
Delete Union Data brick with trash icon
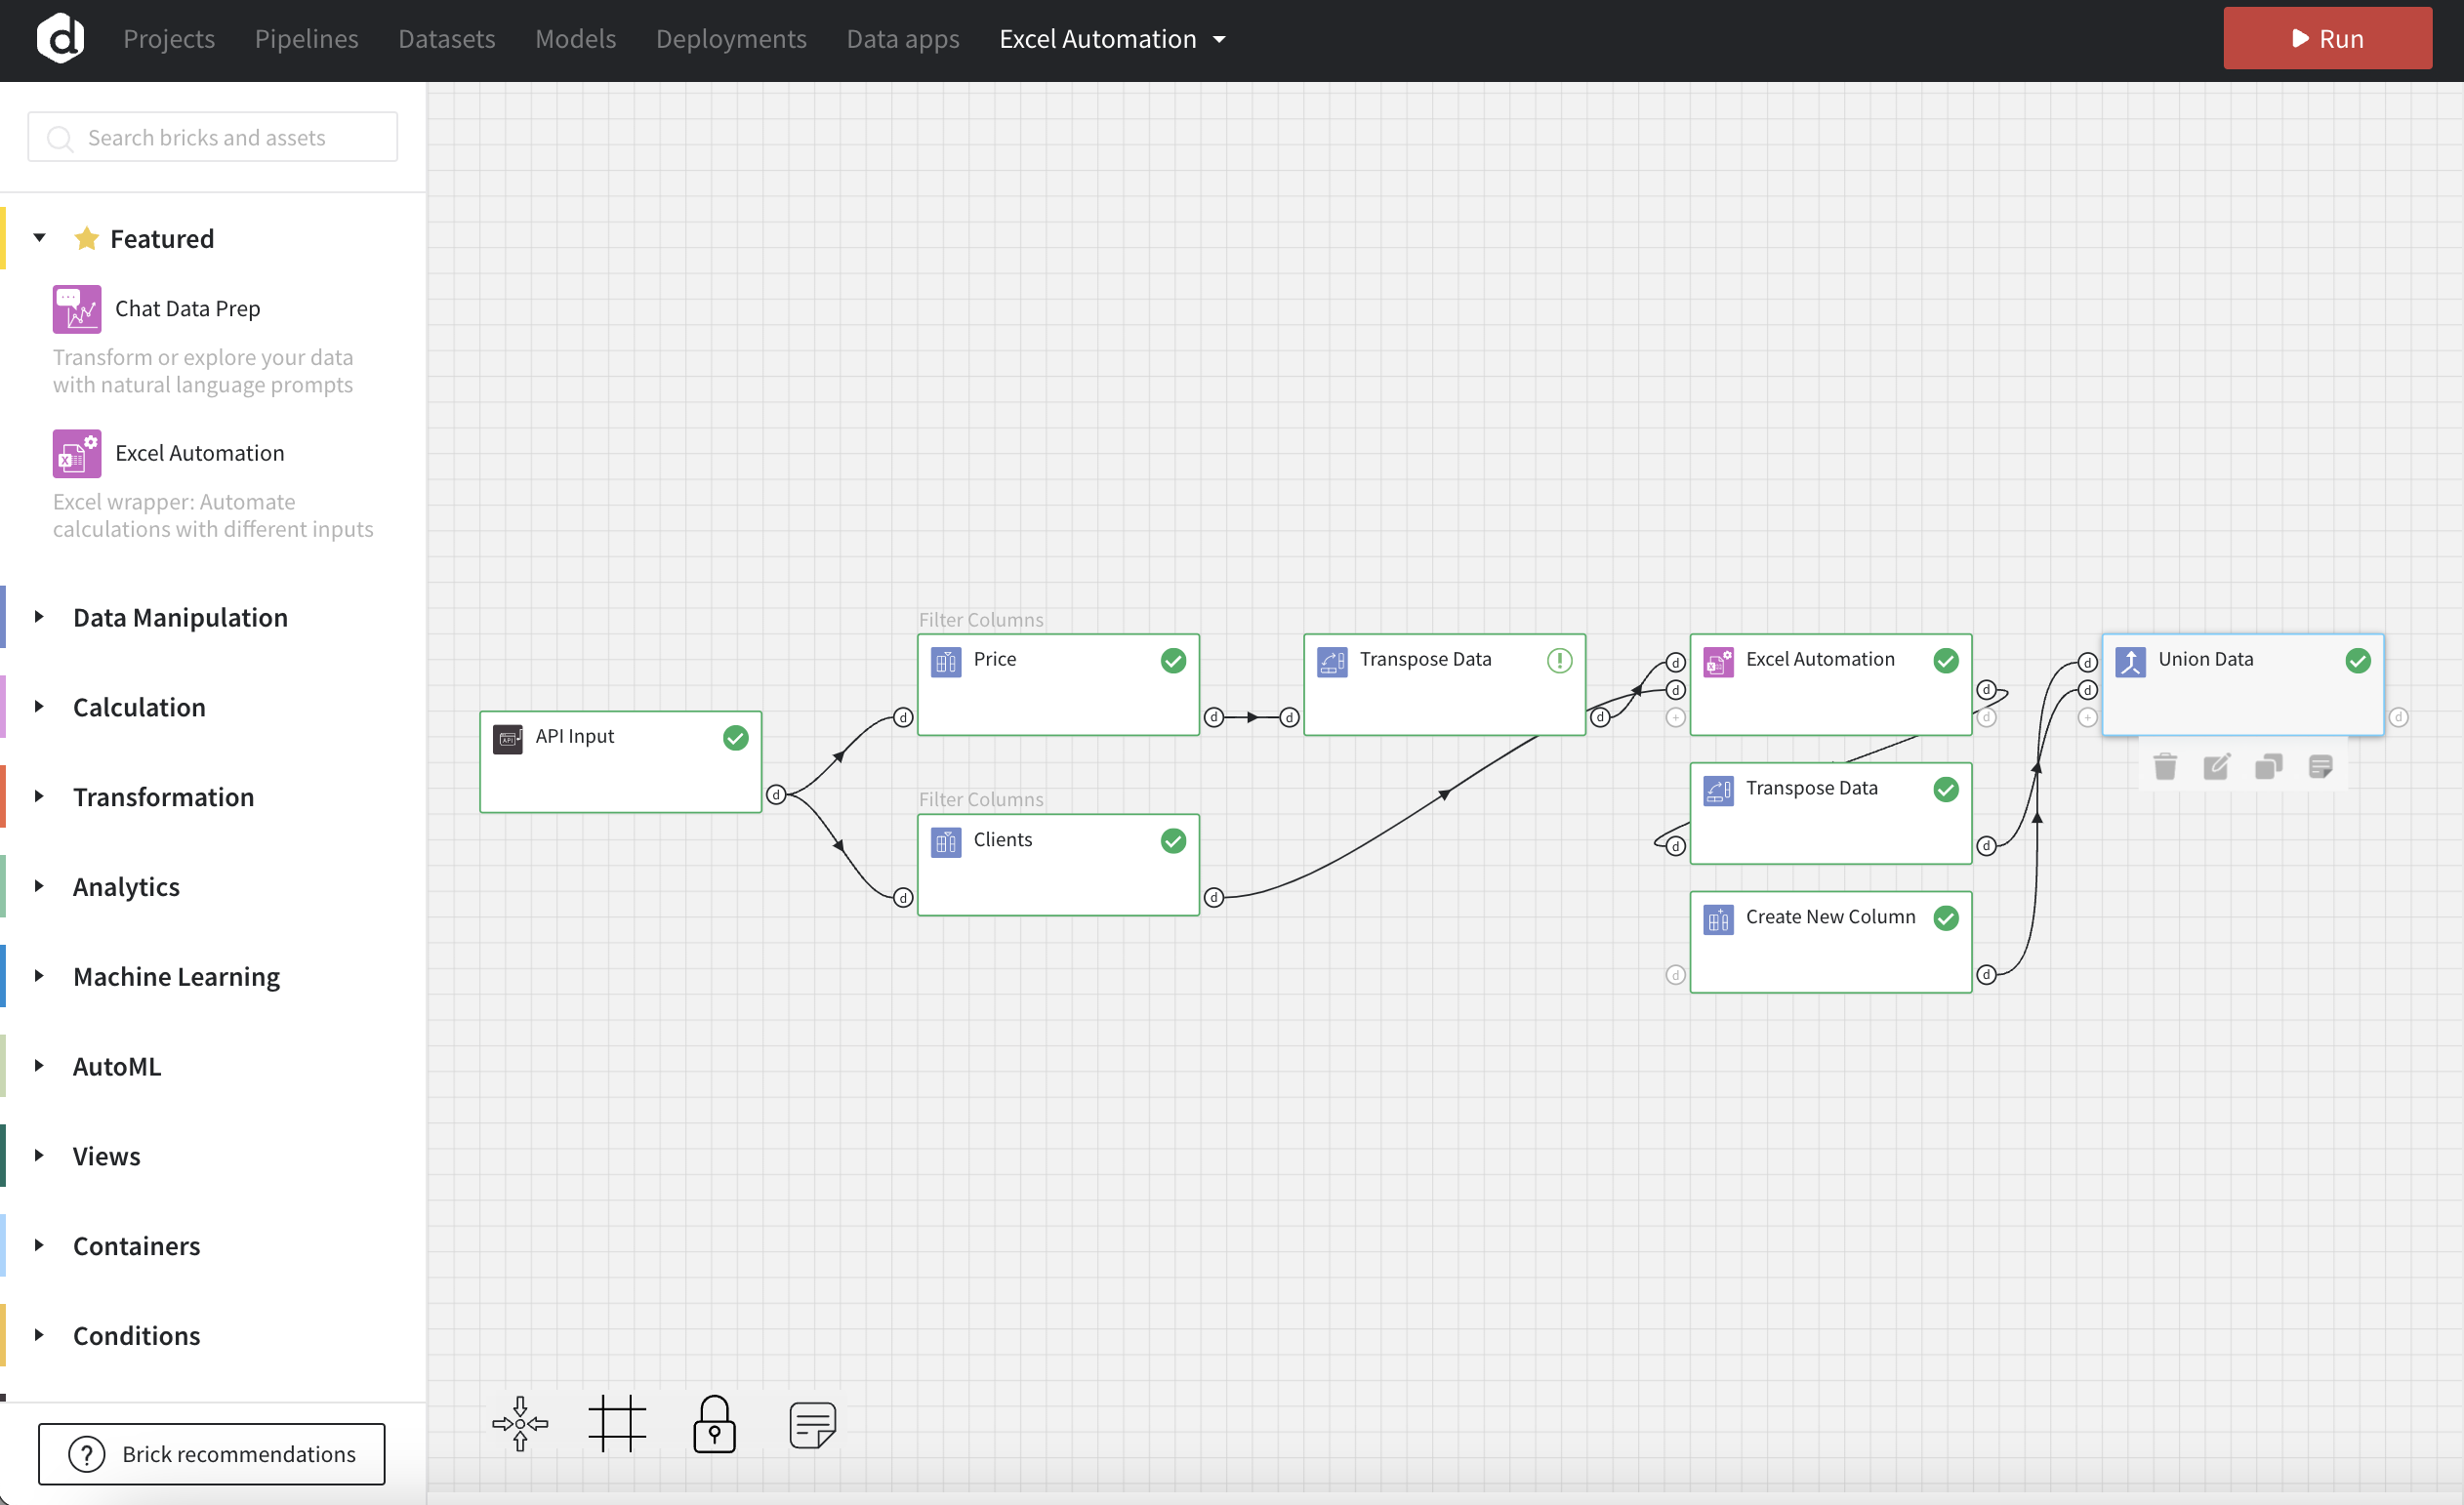tap(2165, 767)
